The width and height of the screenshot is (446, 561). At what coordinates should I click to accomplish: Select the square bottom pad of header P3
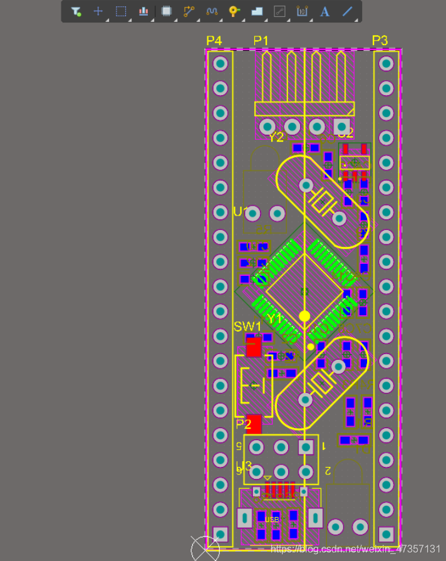click(x=386, y=535)
